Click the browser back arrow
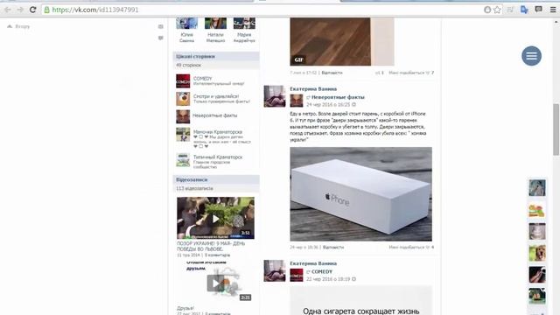The image size is (560, 315). 8,10
